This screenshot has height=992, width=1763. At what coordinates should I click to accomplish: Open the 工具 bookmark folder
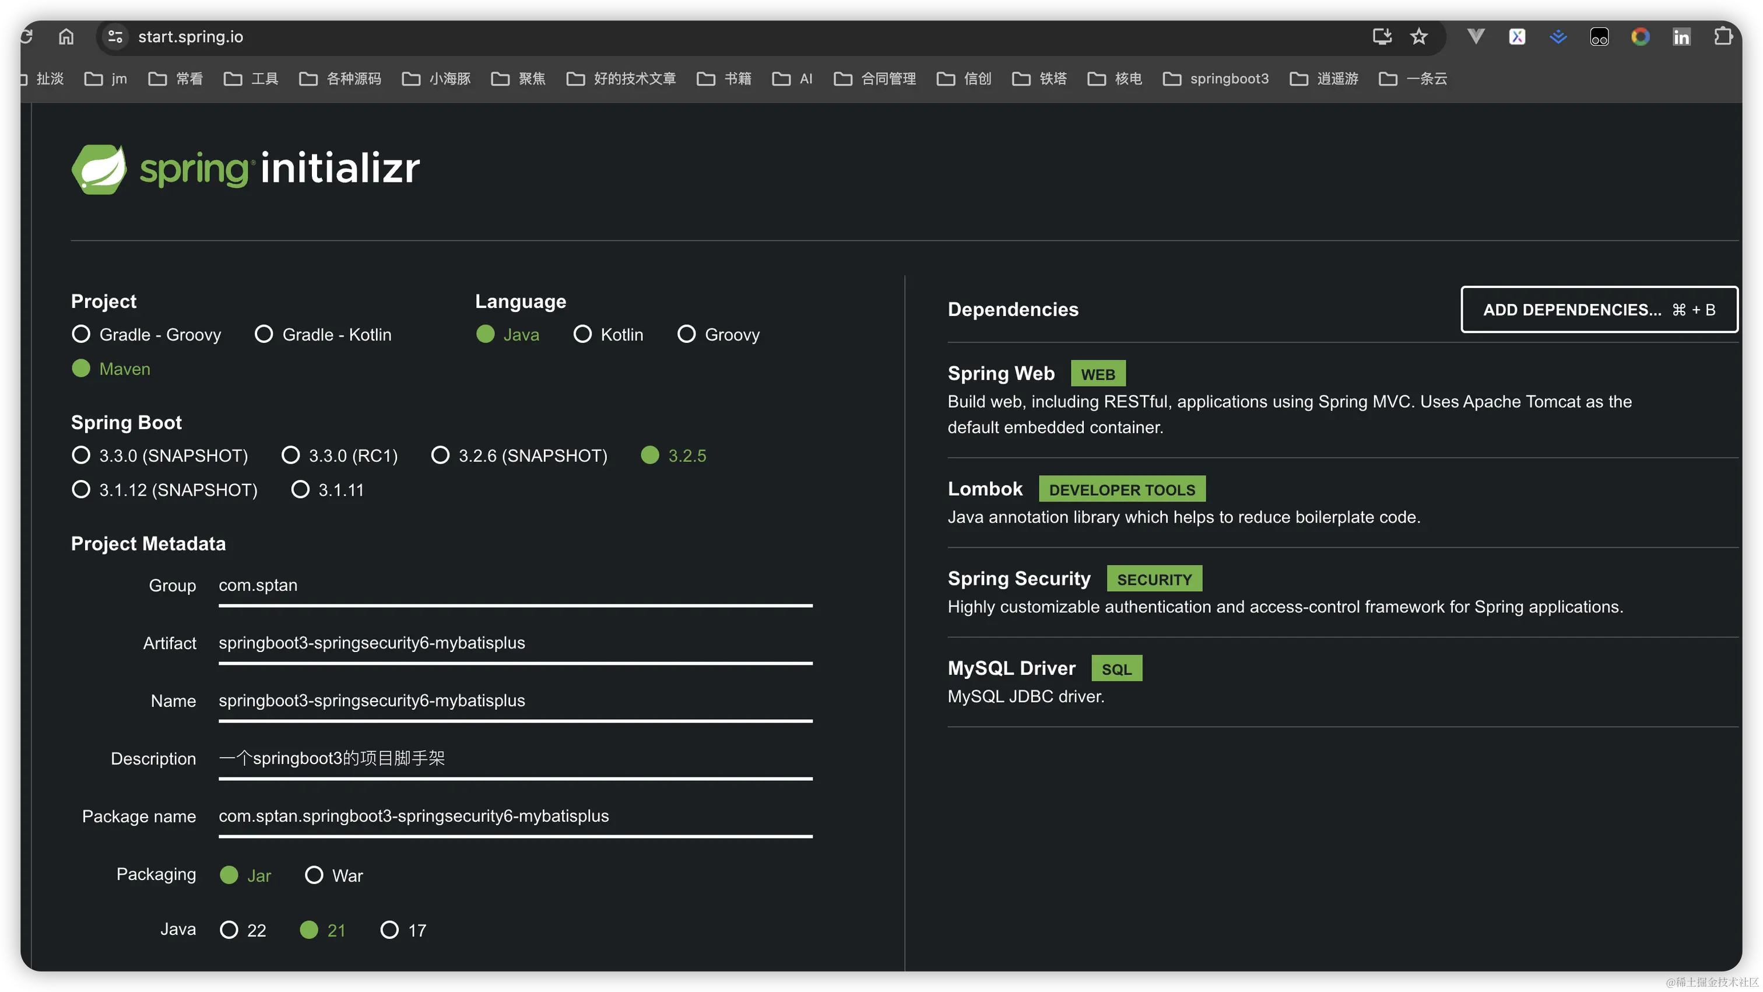click(x=251, y=79)
